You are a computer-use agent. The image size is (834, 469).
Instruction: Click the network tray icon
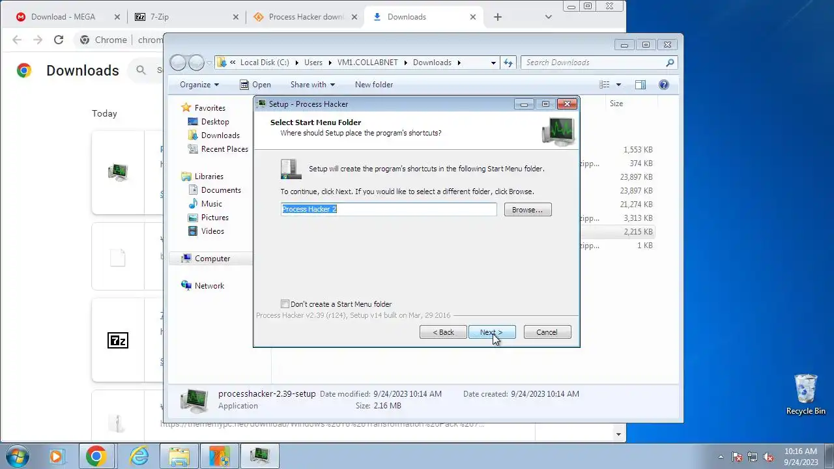point(753,457)
